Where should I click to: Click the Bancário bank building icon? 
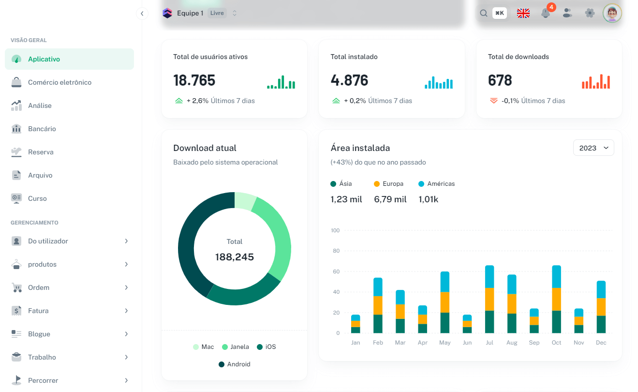pos(16,129)
